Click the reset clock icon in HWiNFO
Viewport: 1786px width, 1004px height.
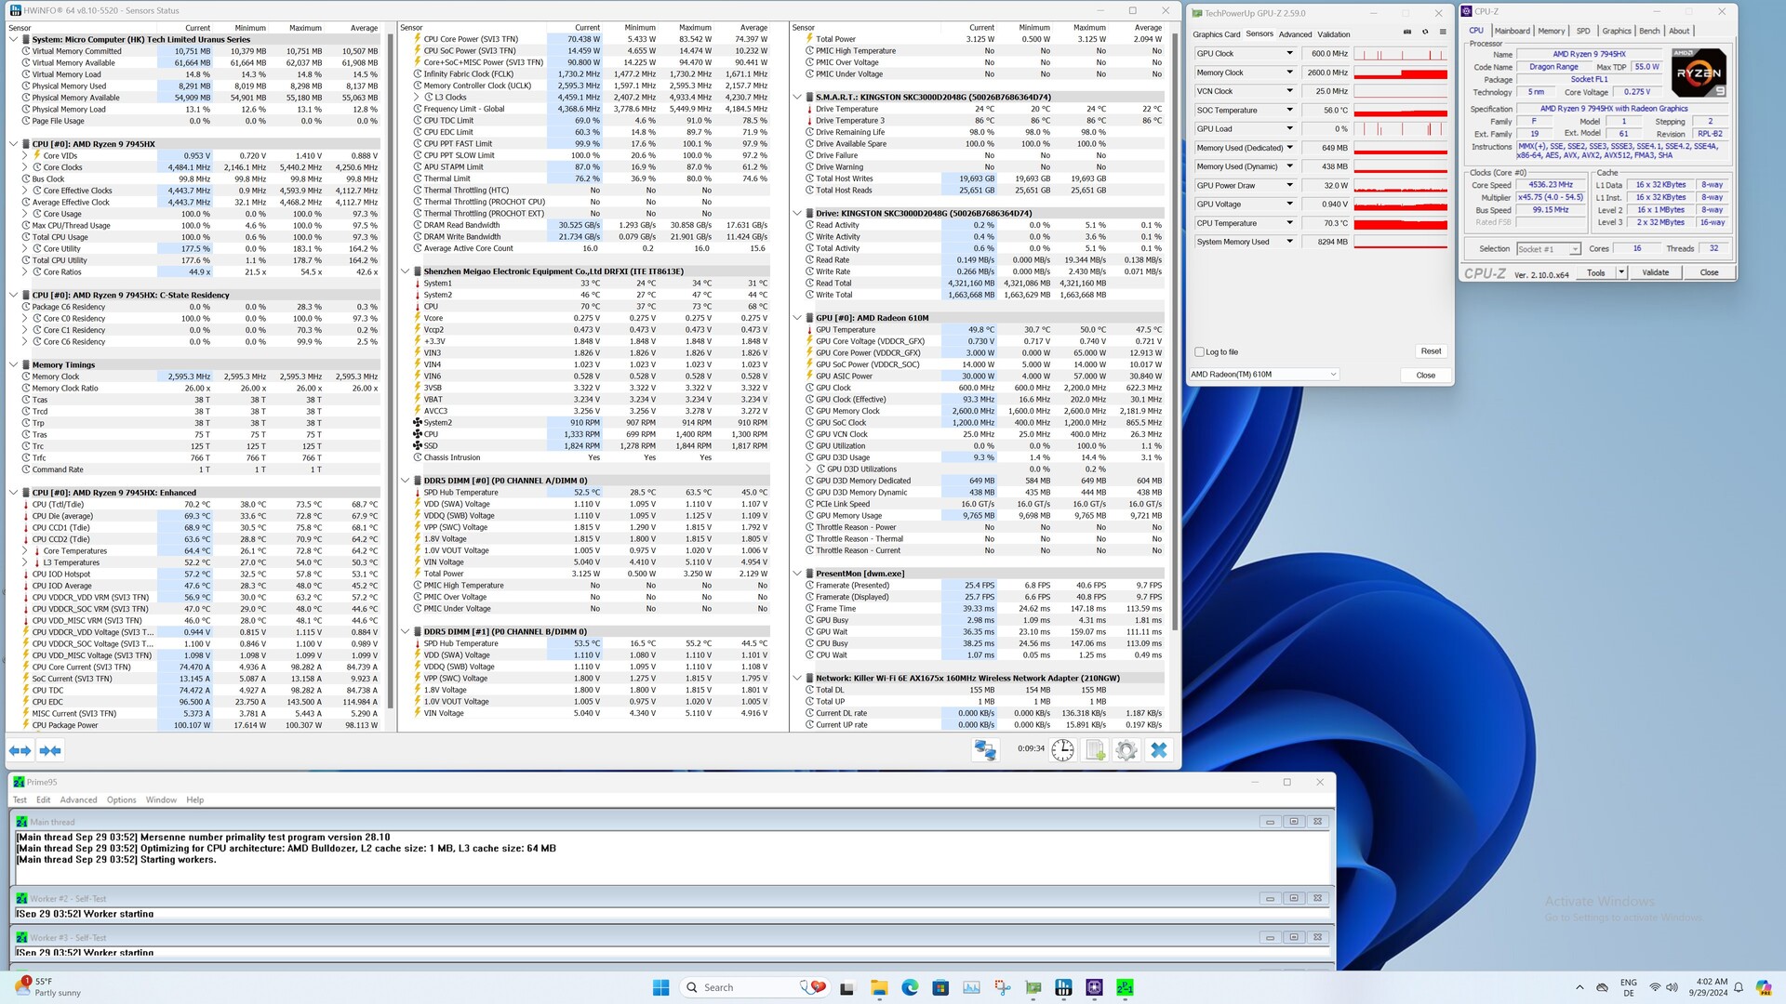click(x=1062, y=750)
